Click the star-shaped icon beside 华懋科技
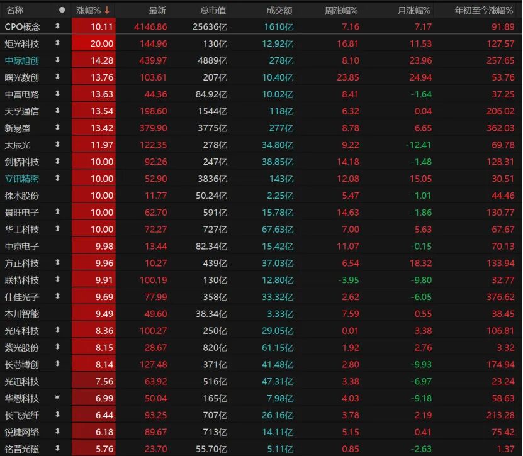This screenshot has width=523, height=456. tap(58, 398)
